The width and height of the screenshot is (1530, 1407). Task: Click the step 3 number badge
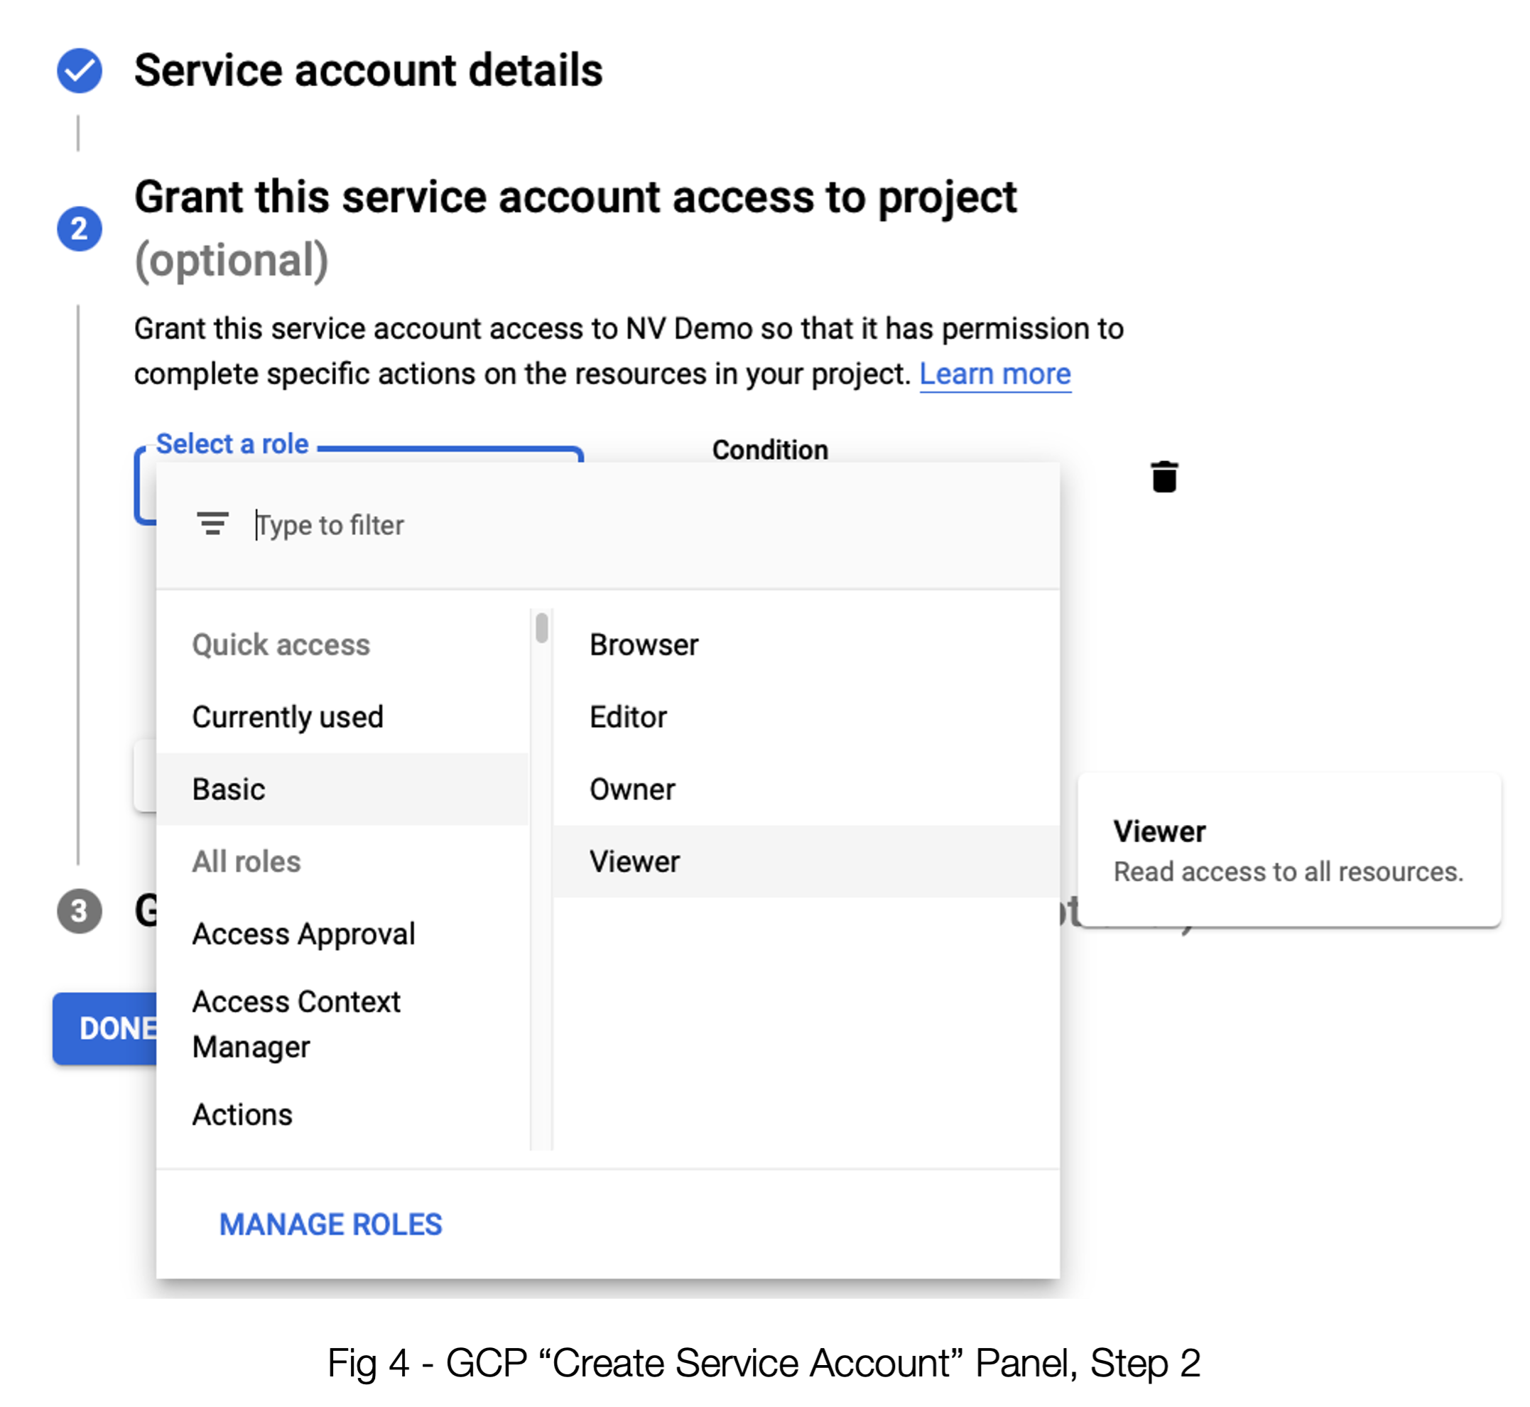click(79, 910)
